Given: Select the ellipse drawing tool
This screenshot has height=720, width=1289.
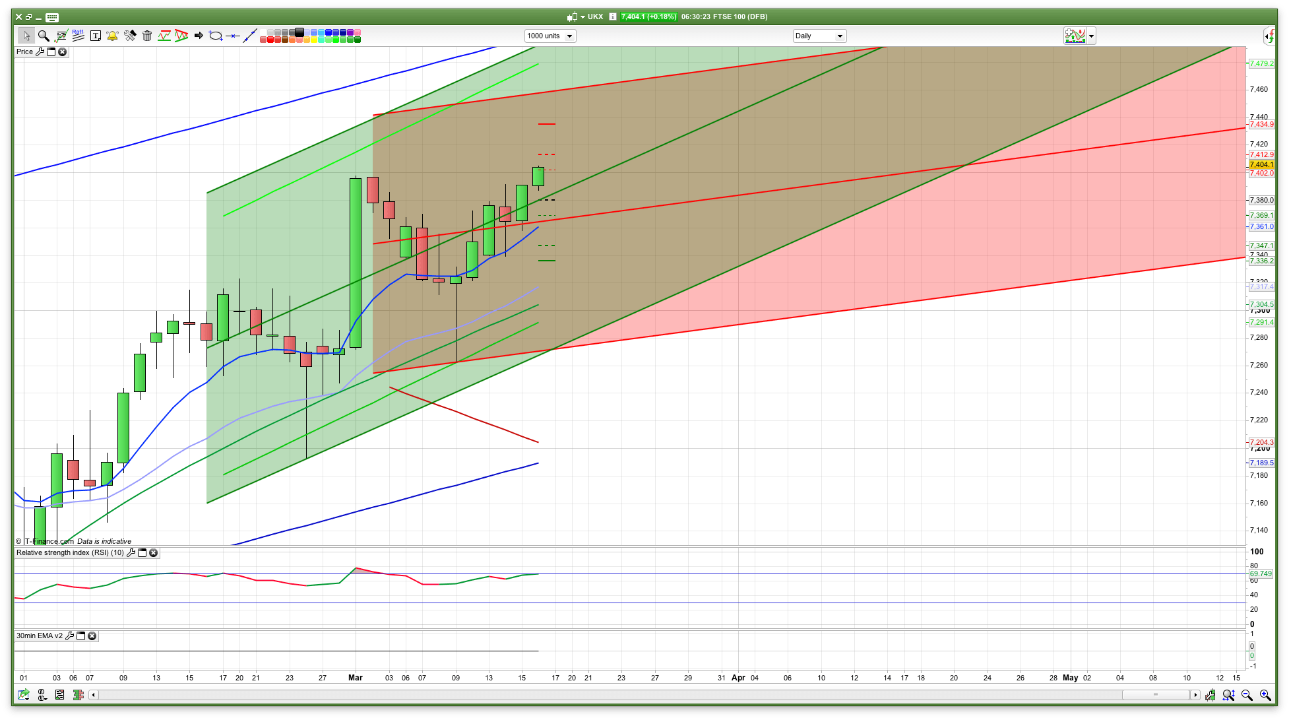Looking at the screenshot, I should click(x=215, y=36).
